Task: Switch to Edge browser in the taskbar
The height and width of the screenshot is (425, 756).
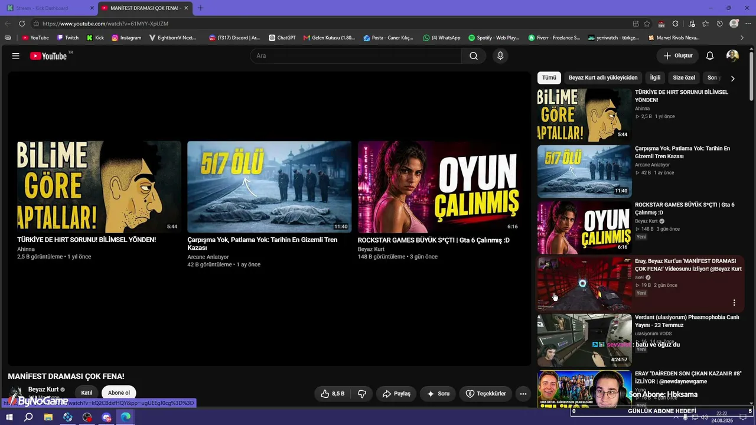Action: click(126, 417)
